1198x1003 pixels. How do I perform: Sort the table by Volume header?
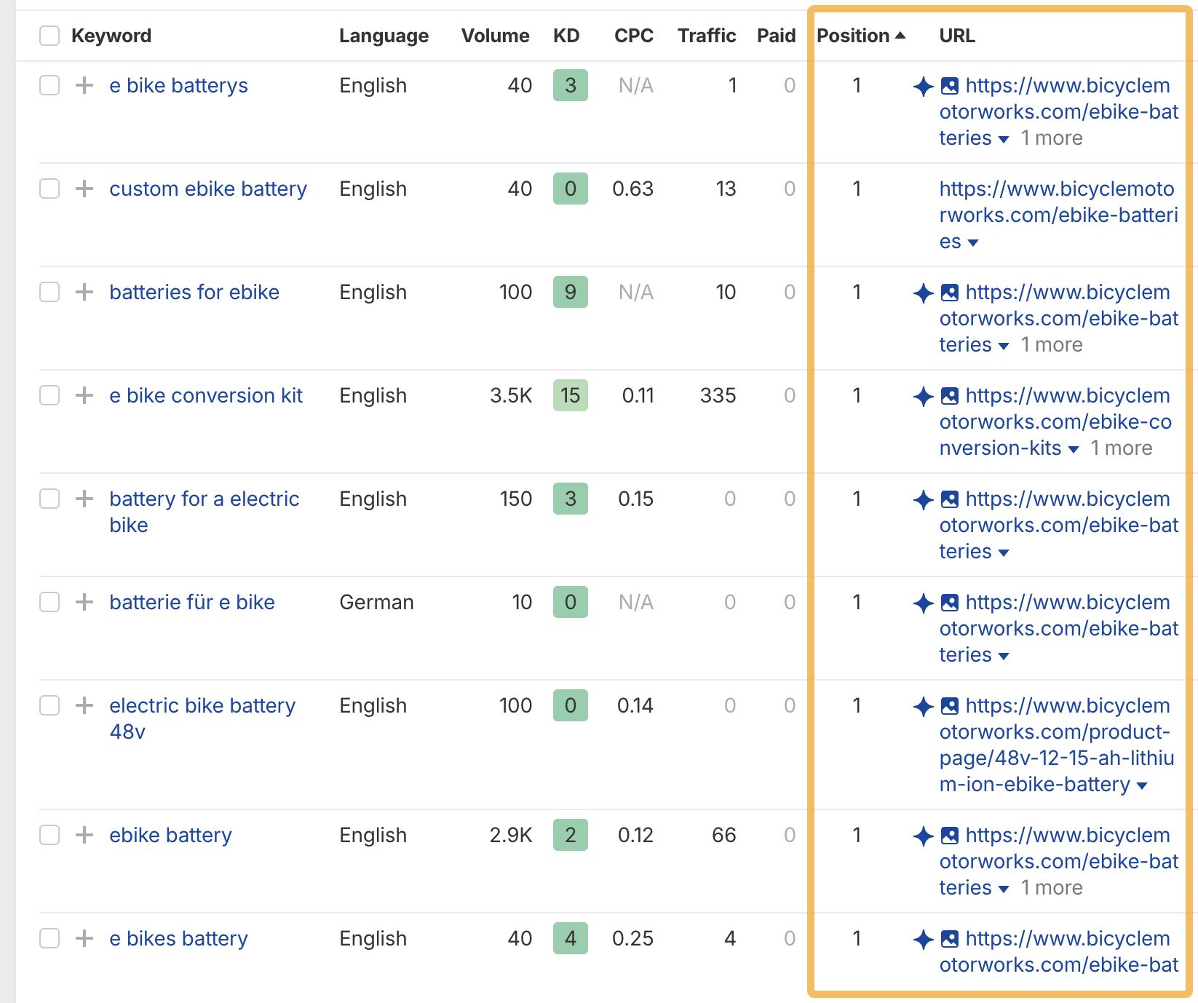point(495,36)
